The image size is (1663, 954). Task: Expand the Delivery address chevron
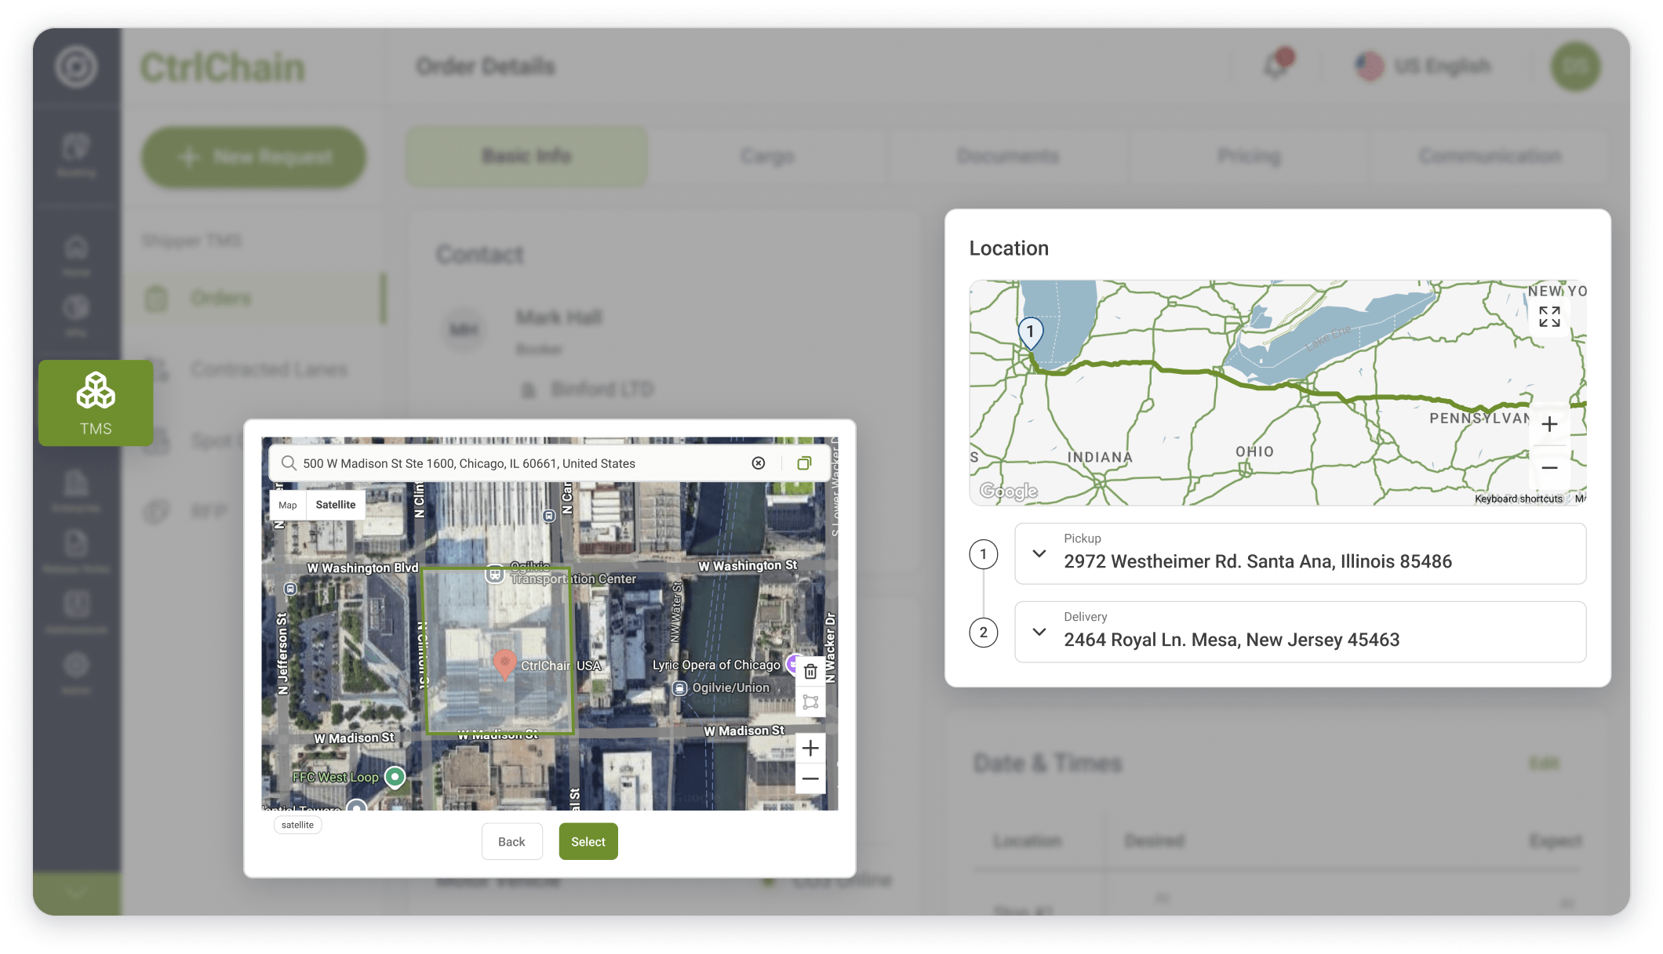(1039, 632)
